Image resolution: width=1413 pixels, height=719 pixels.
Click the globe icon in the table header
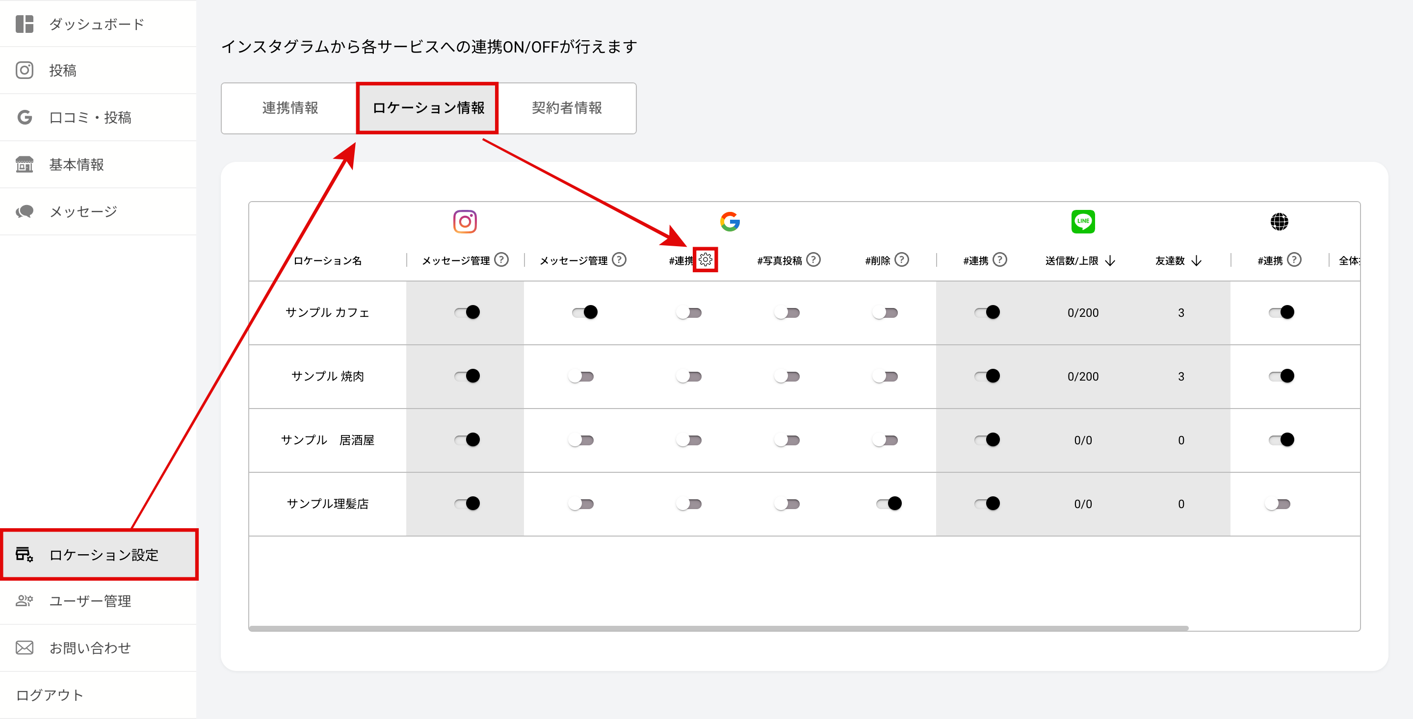(x=1280, y=221)
